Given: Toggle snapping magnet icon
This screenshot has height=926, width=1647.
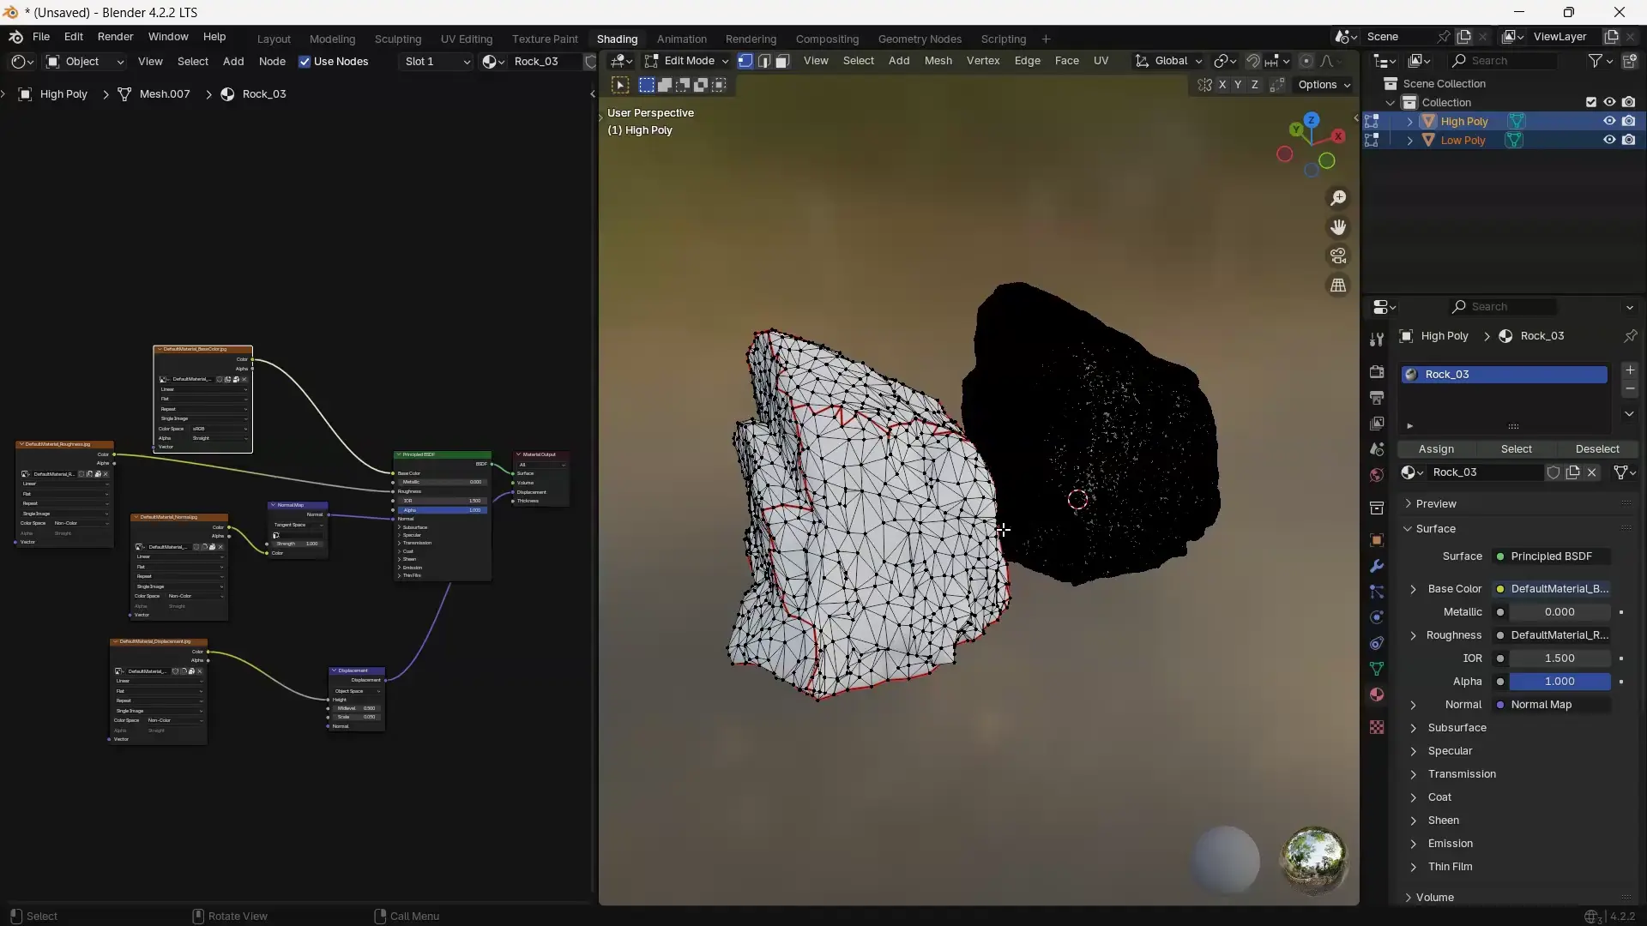Looking at the screenshot, I should click(x=1253, y=61).
